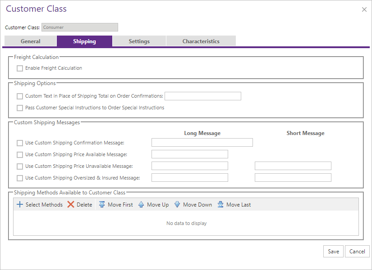The height and width of the screenshot is (270, 372).
Task: Click the Move Up label text
Action: [158, 205]
